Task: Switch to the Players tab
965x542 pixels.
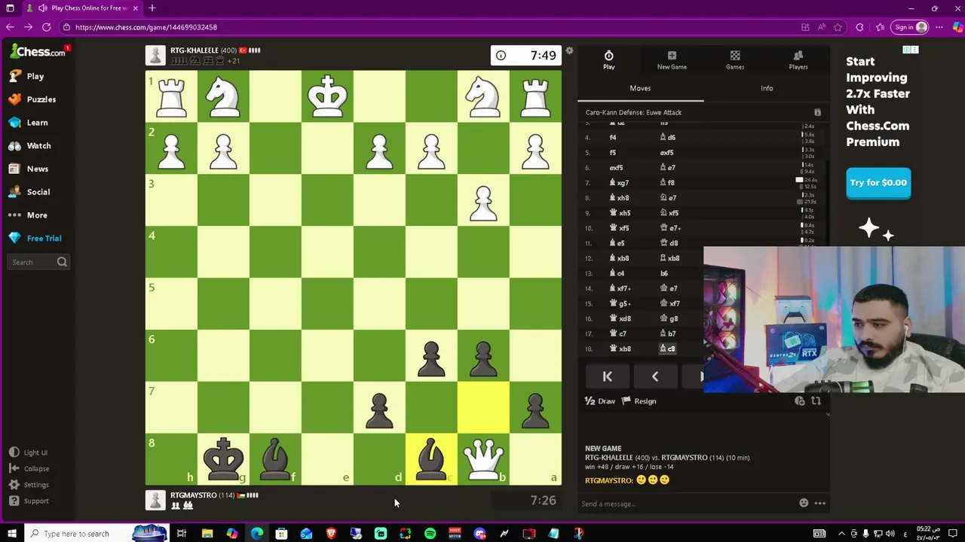Action: [x=798, y=60]
